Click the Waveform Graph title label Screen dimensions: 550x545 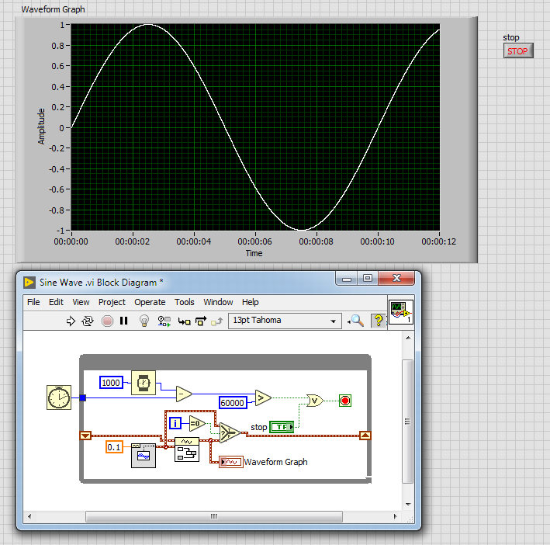coord(53,9)
